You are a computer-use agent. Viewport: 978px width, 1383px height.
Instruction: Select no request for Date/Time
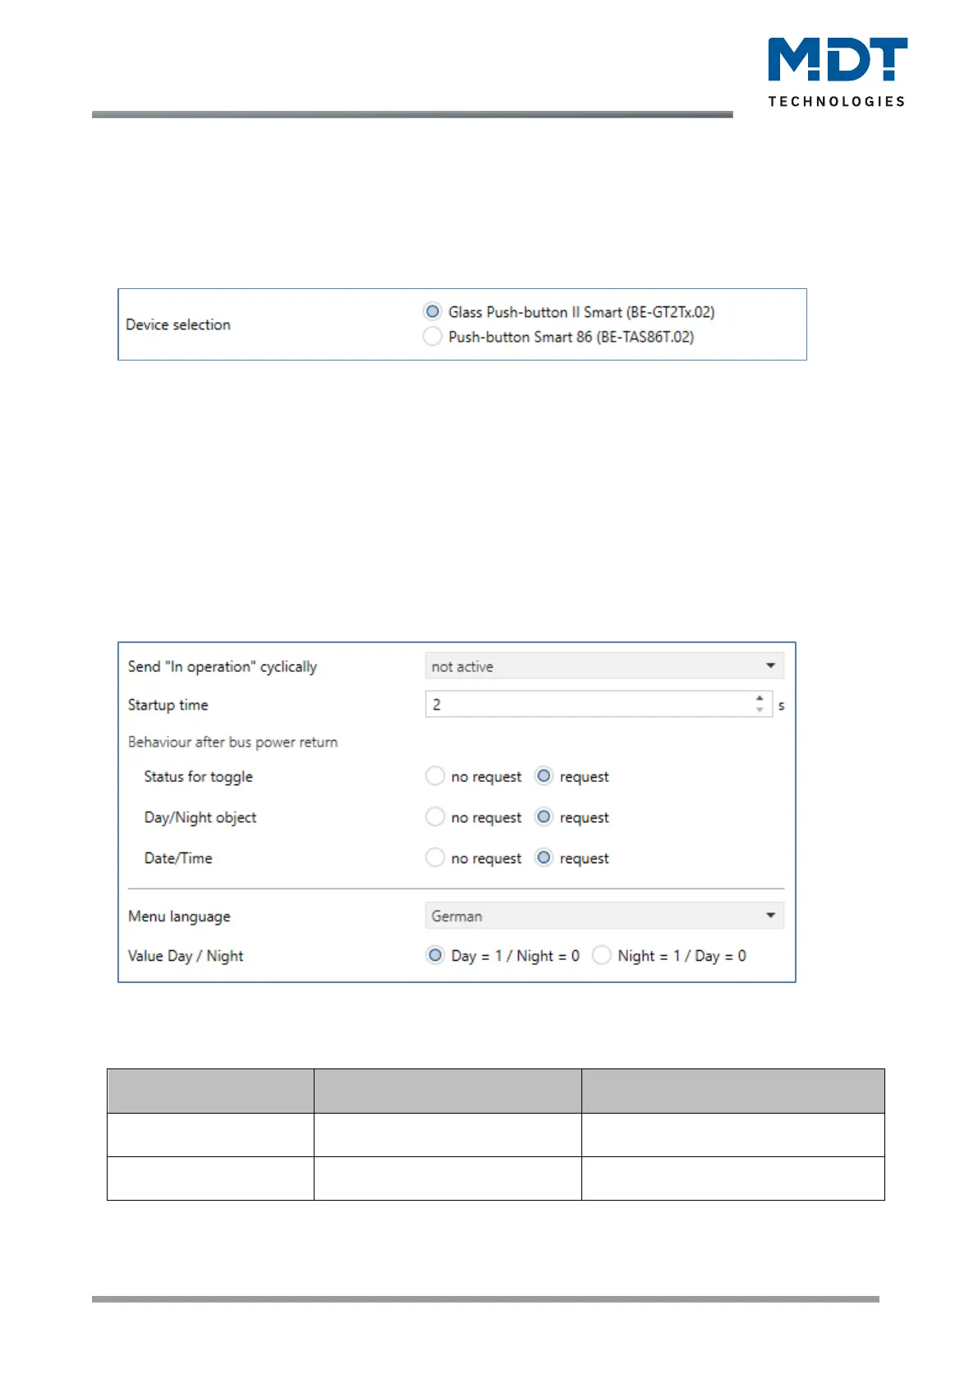pos(435,857)
